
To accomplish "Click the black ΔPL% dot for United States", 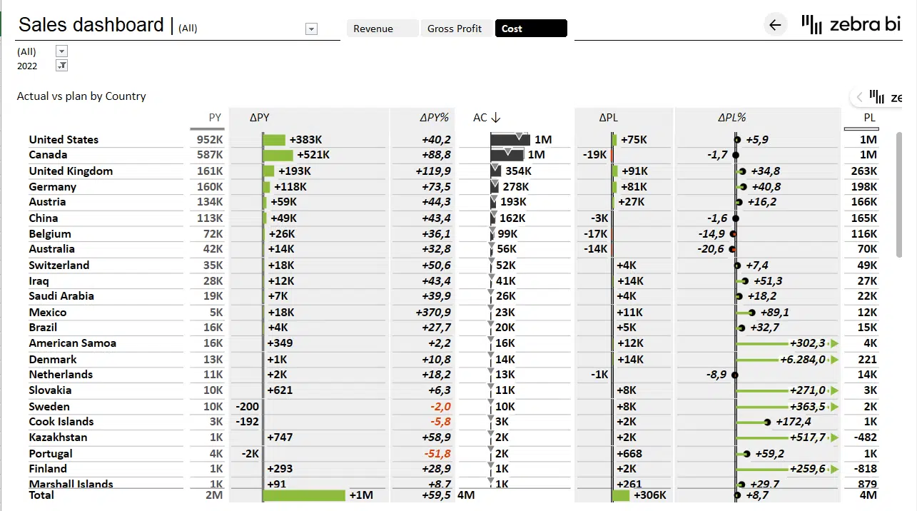I will pyautogui.click(x=737, y=140).
